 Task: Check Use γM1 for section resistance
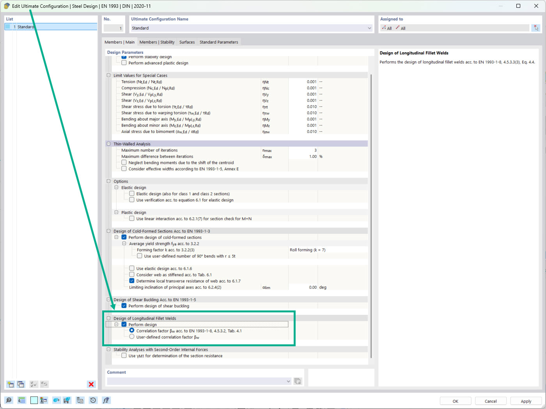(x=124, y=356)
